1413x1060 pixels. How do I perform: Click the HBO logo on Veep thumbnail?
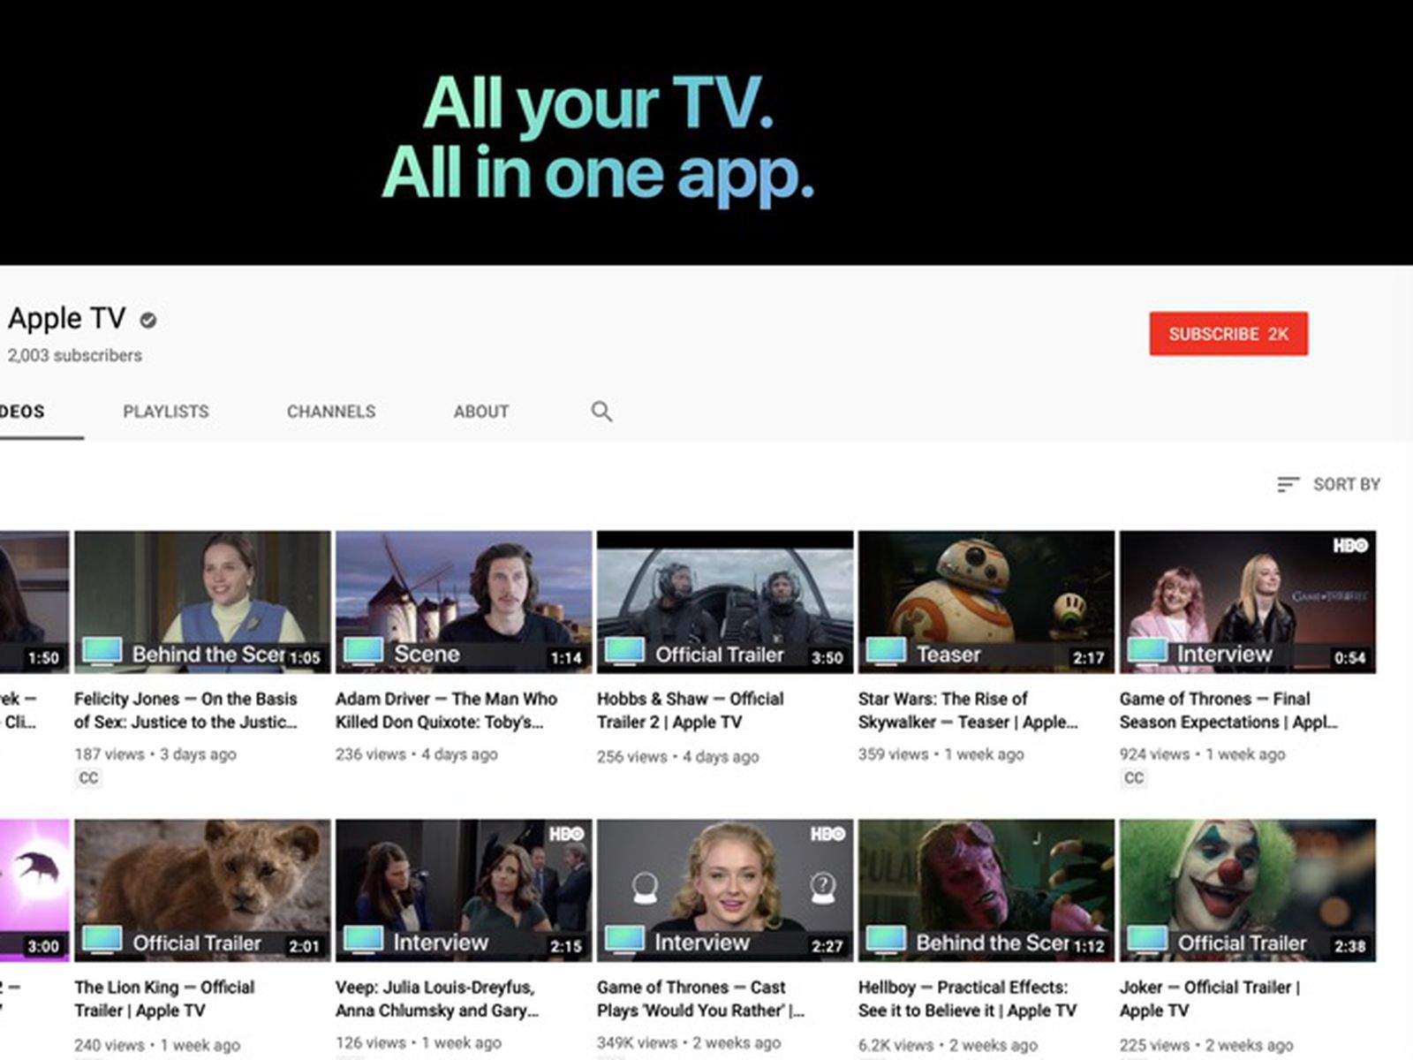click(x=565, y=835)
